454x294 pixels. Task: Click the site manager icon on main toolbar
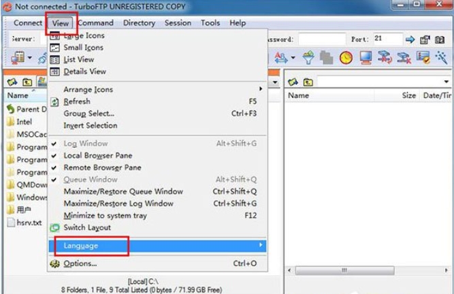click(18, 58)
